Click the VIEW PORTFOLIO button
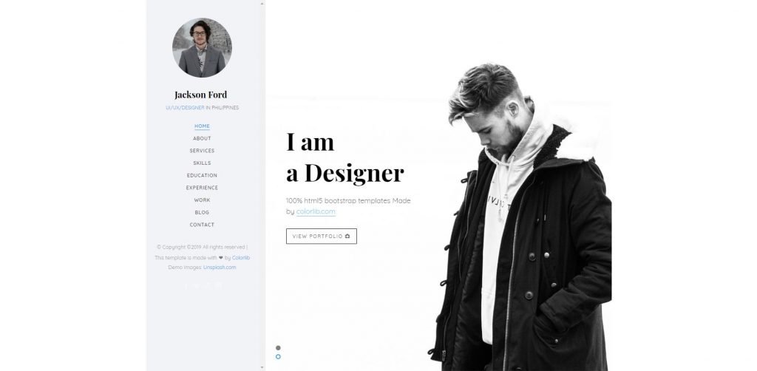 point(322,236)
